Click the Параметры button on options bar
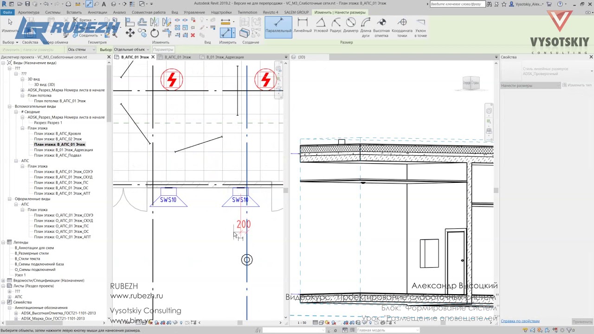The height and width of the screenshot is (334, 594). 163,50
